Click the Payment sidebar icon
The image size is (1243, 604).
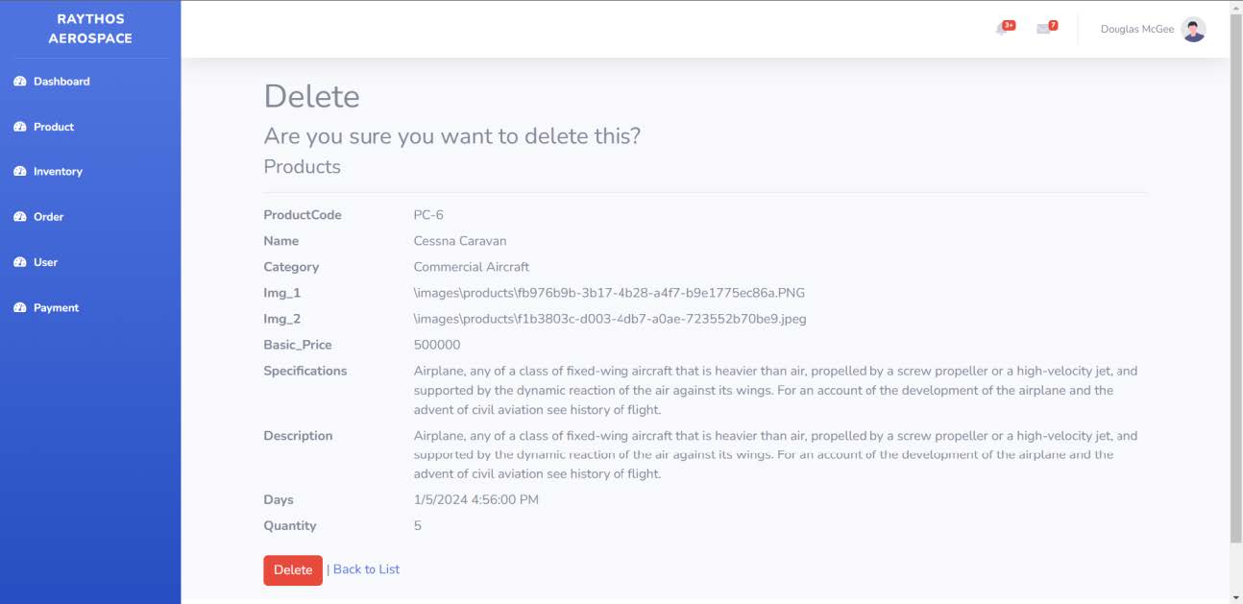click(x=20, y=308)
